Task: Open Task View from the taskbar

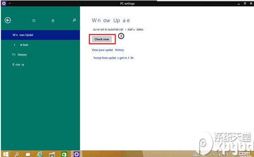Action: click(28, 154)
